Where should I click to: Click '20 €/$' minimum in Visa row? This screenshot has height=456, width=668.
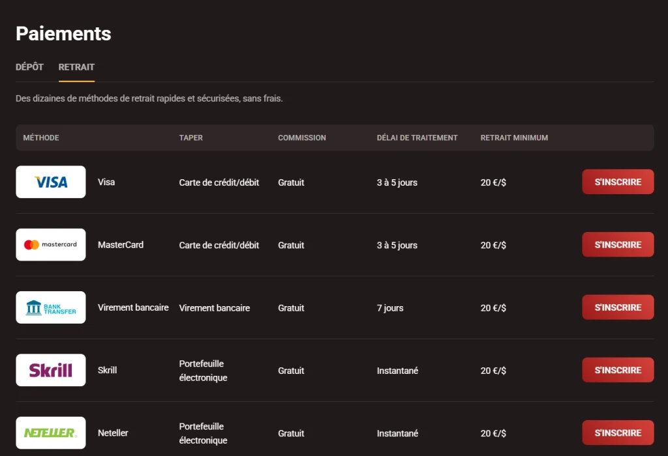[x=493, y=182]
